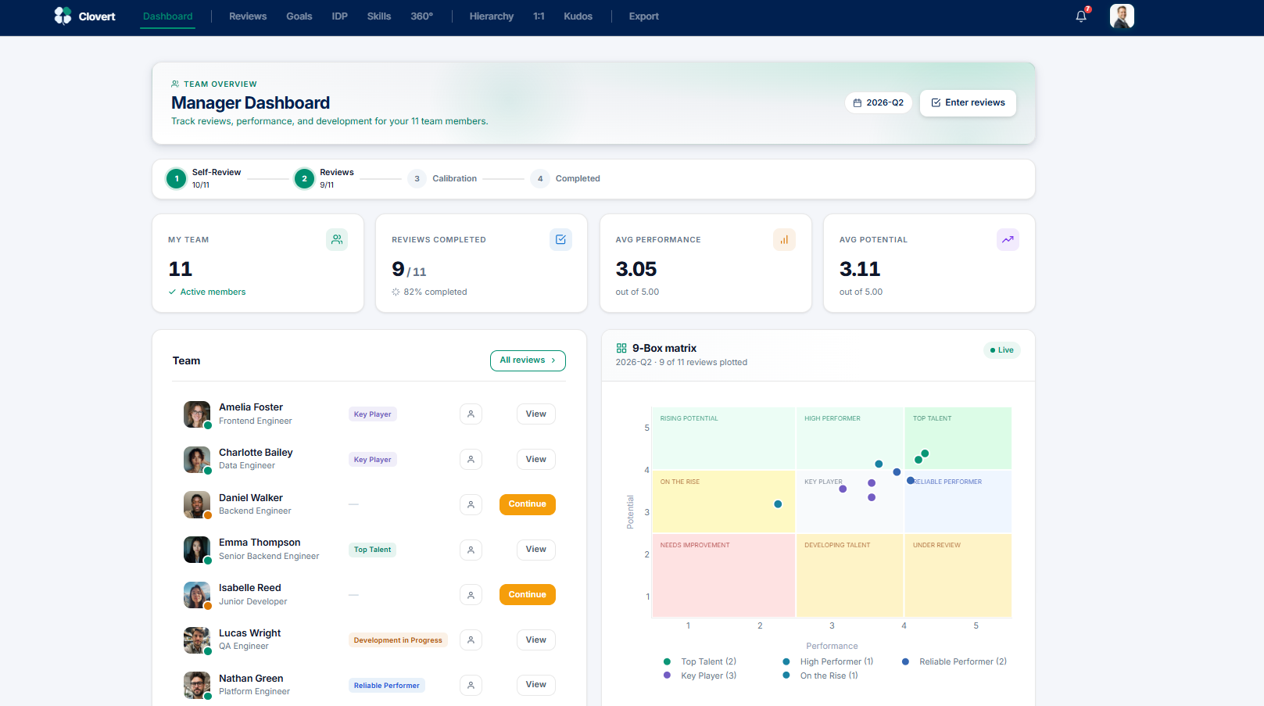Click the Avg Potential trend icon
The height and width of the screenshot is (706, 1264).
click(x=1008, y=240)
